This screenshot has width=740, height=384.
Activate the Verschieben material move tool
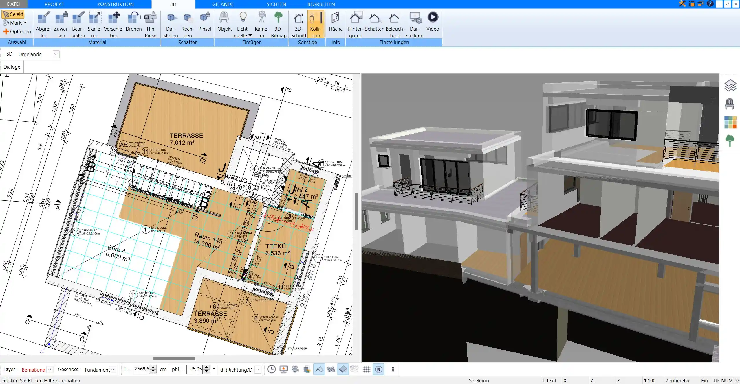tap(114, 25)
